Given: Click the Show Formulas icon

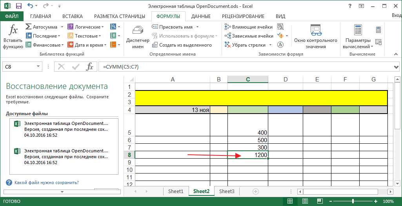Looking at the screenshot, I should [280, 27].
